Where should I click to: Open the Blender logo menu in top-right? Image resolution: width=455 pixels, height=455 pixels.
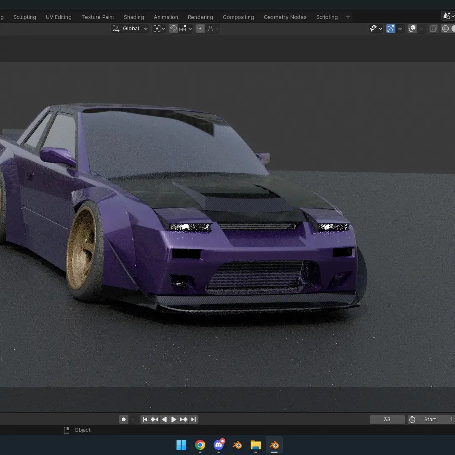coord(447,16)
